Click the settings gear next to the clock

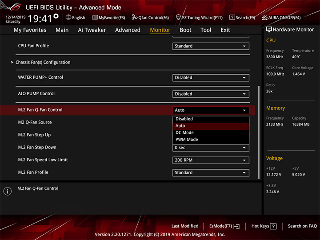[56, 16]
